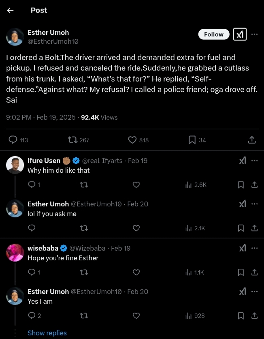
Task: Click reply icon under main post
Action: coord(13,140)
